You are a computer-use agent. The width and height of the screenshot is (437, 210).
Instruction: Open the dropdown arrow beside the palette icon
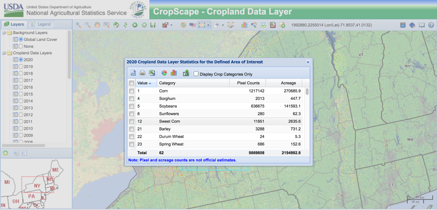pyautogui.click(x=172, y=25)
